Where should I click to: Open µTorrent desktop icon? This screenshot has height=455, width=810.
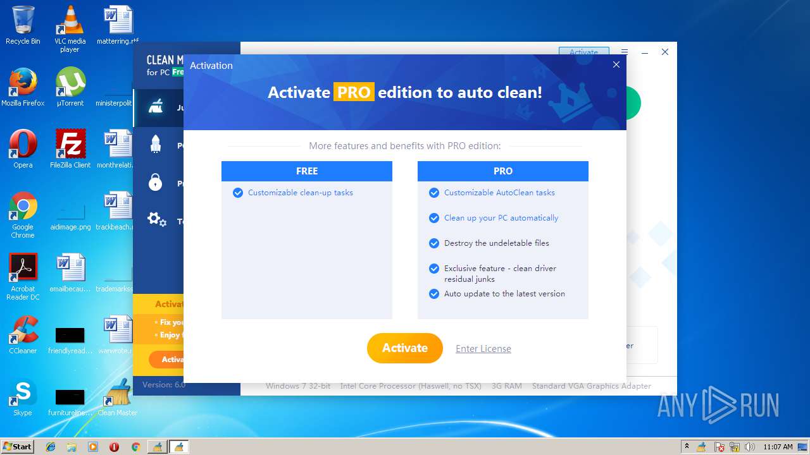(70, 87)
